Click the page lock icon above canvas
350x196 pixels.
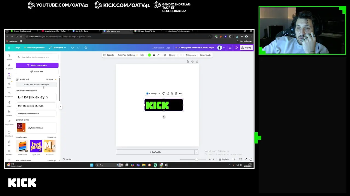click(188, 62)
